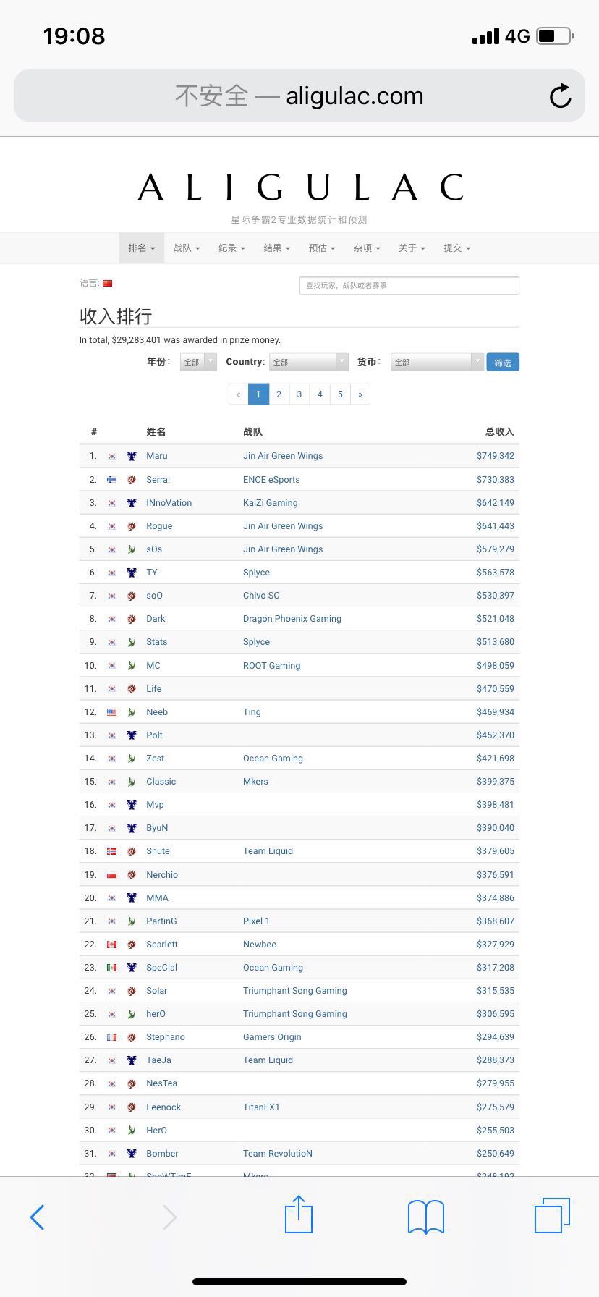Click the 筛选 filter button
This screenshot has width=599, height=1297.
(x=503, y=363)
